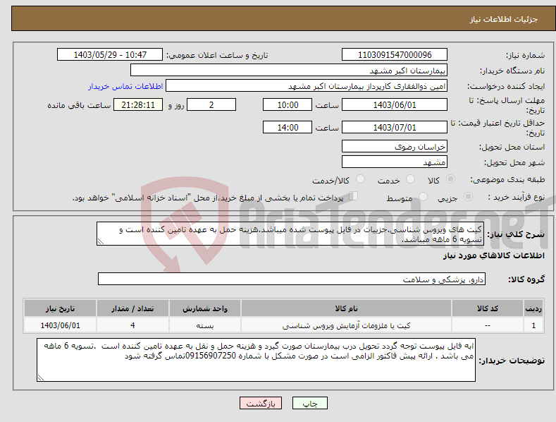Select the کالا/خدمت radio button
This screenshot has height=422, width=556.
coord(360,179)
